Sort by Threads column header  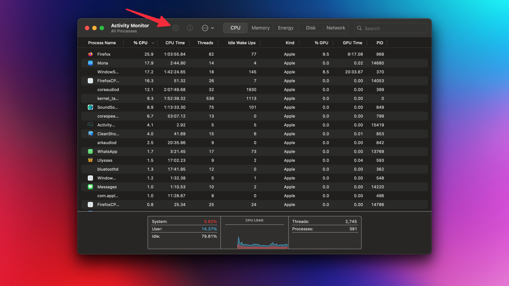tap(205, 43)
